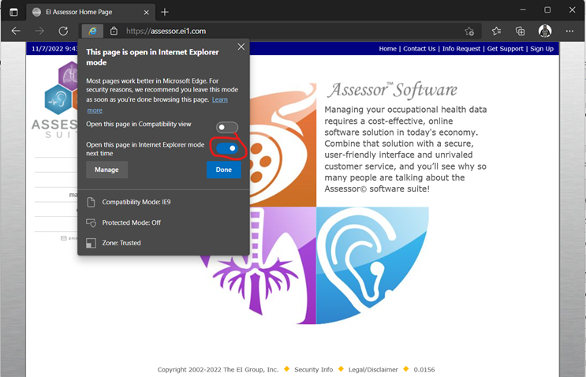Go back with the back arrow
The height and width of the screenshot is (377, 586).
click(x=16, y=31)
